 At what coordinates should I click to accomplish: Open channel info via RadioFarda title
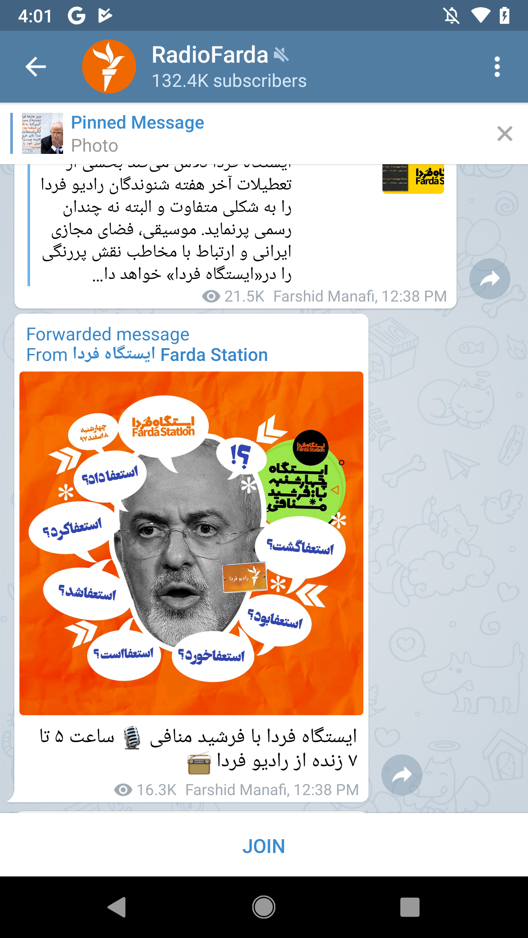(210, 55)
